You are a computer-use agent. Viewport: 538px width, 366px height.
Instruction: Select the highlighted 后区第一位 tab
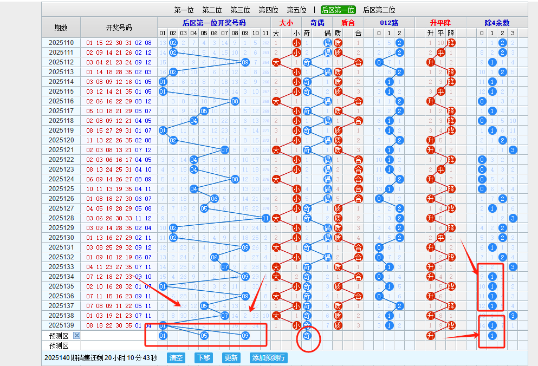click(338, 10)
